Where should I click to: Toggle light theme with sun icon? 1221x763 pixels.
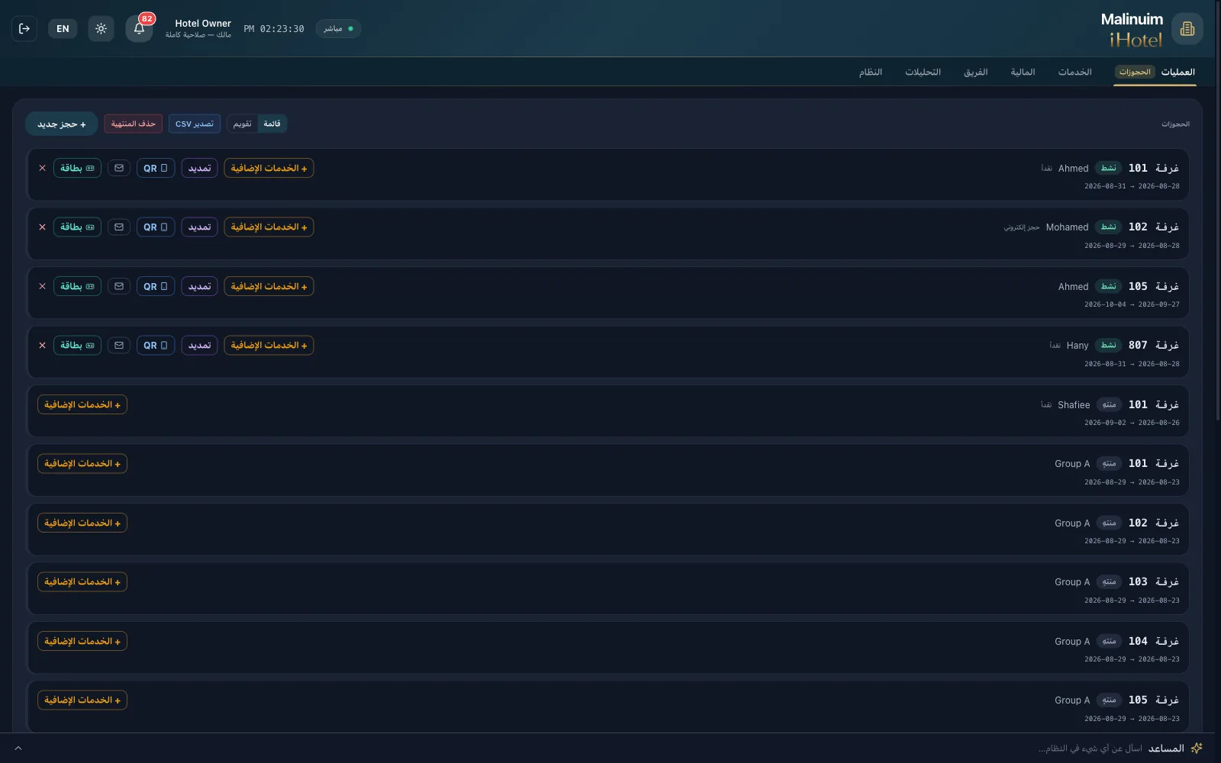click(x=101, y=29)
